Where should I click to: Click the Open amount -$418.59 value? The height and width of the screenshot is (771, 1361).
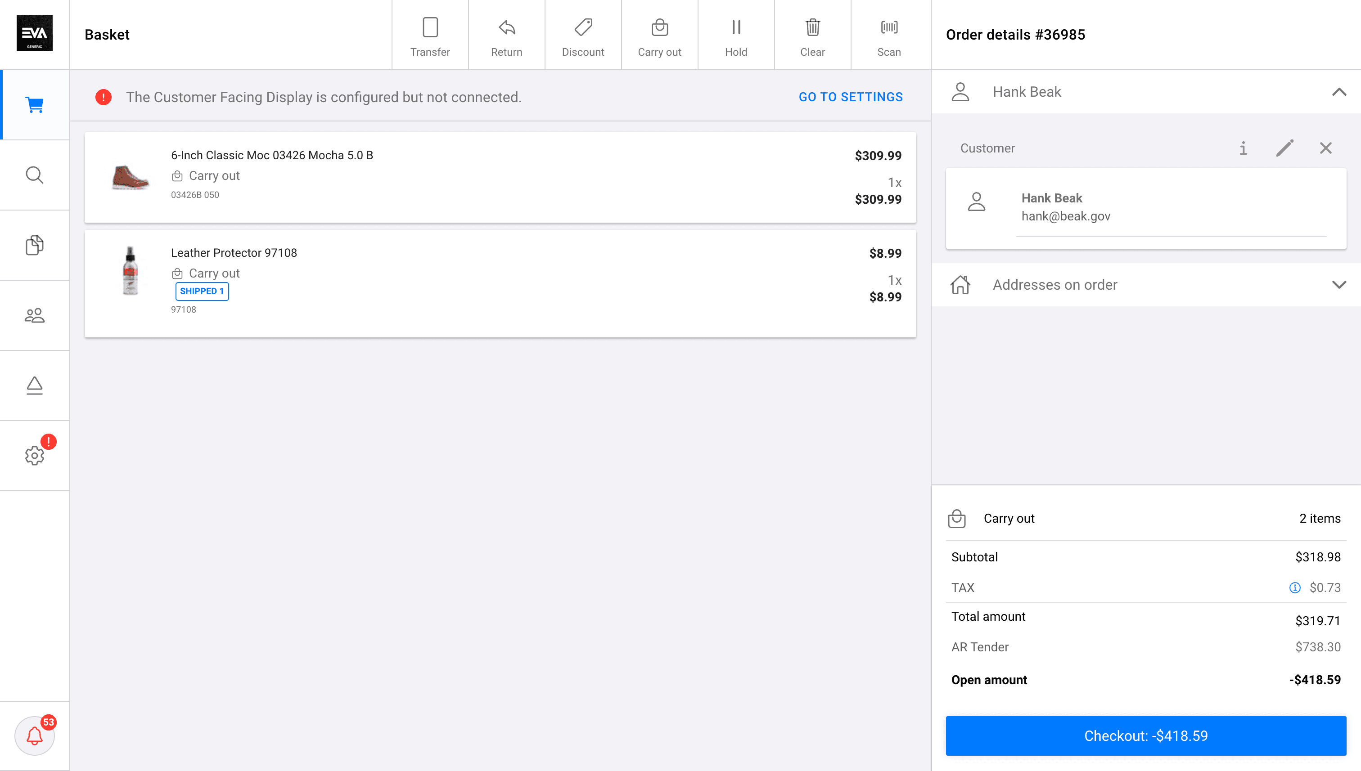[1315, 680]
